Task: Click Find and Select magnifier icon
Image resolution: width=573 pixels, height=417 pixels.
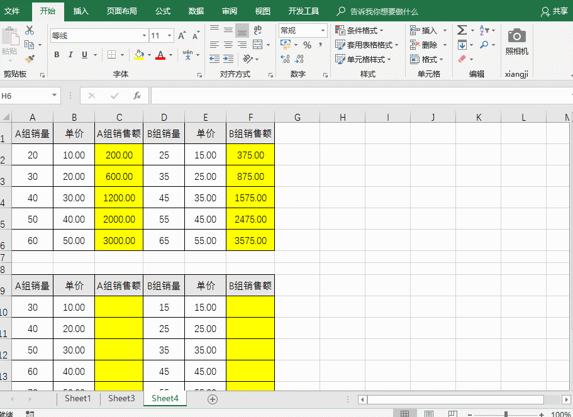Action: (484, 45)
